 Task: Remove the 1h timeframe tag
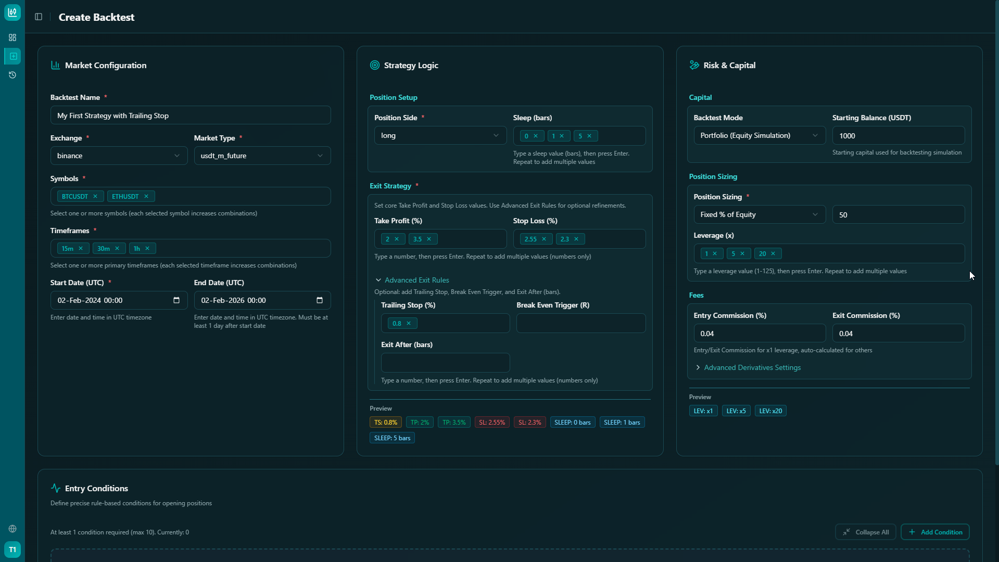(147, 249)
